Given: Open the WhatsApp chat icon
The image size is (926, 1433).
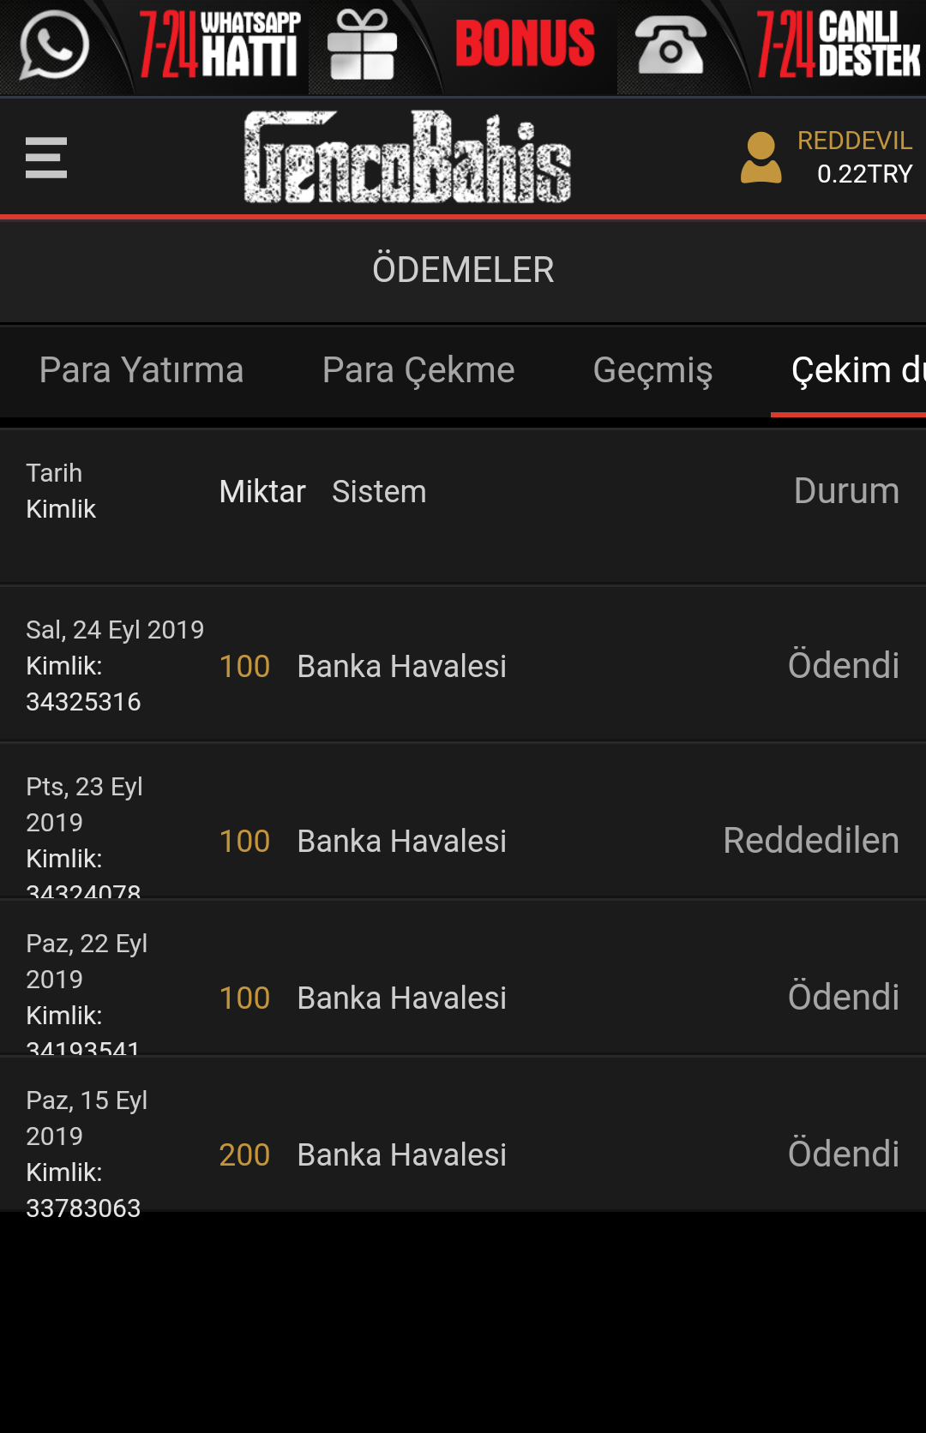Looking at the screenshot, I should coord(53,45).
